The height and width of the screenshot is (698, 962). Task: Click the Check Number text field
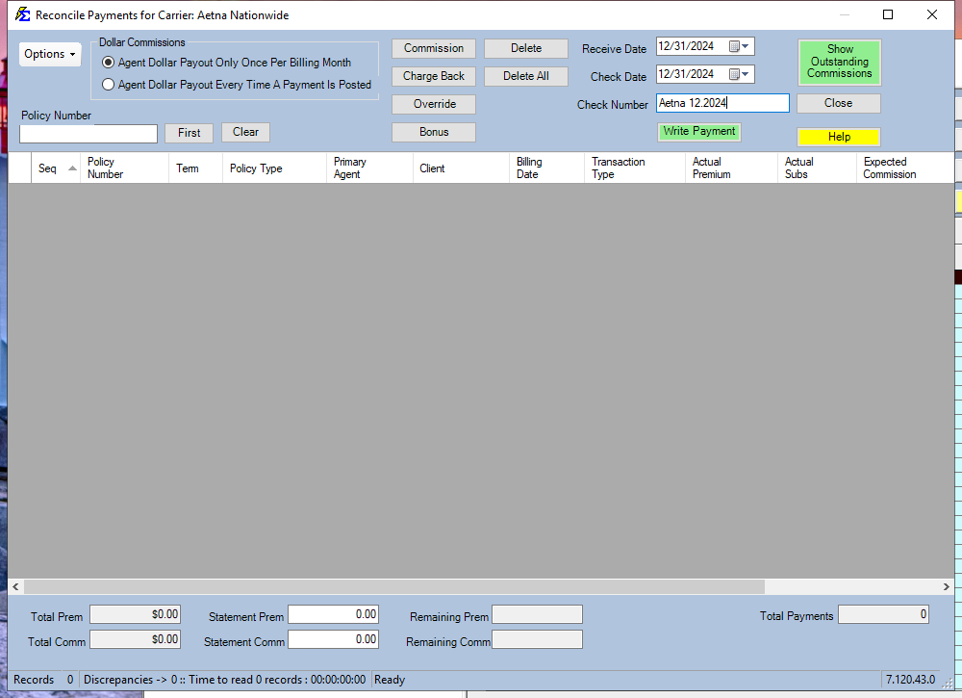point(721,103)
